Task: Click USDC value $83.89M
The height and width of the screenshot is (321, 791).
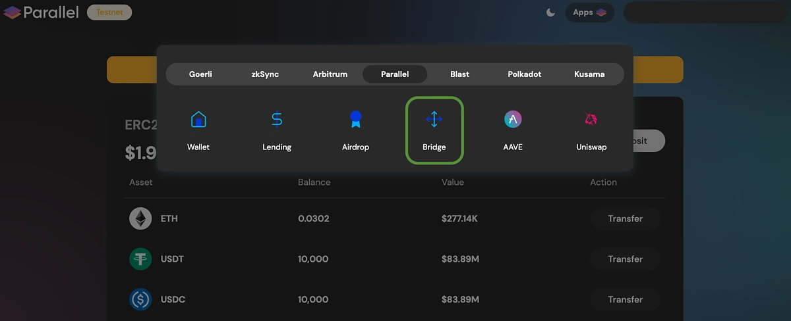Action: click(x=460, y=299)
